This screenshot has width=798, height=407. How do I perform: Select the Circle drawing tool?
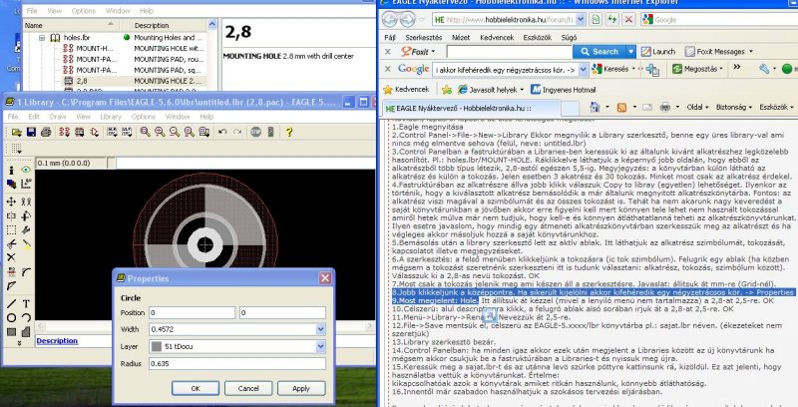11,318
